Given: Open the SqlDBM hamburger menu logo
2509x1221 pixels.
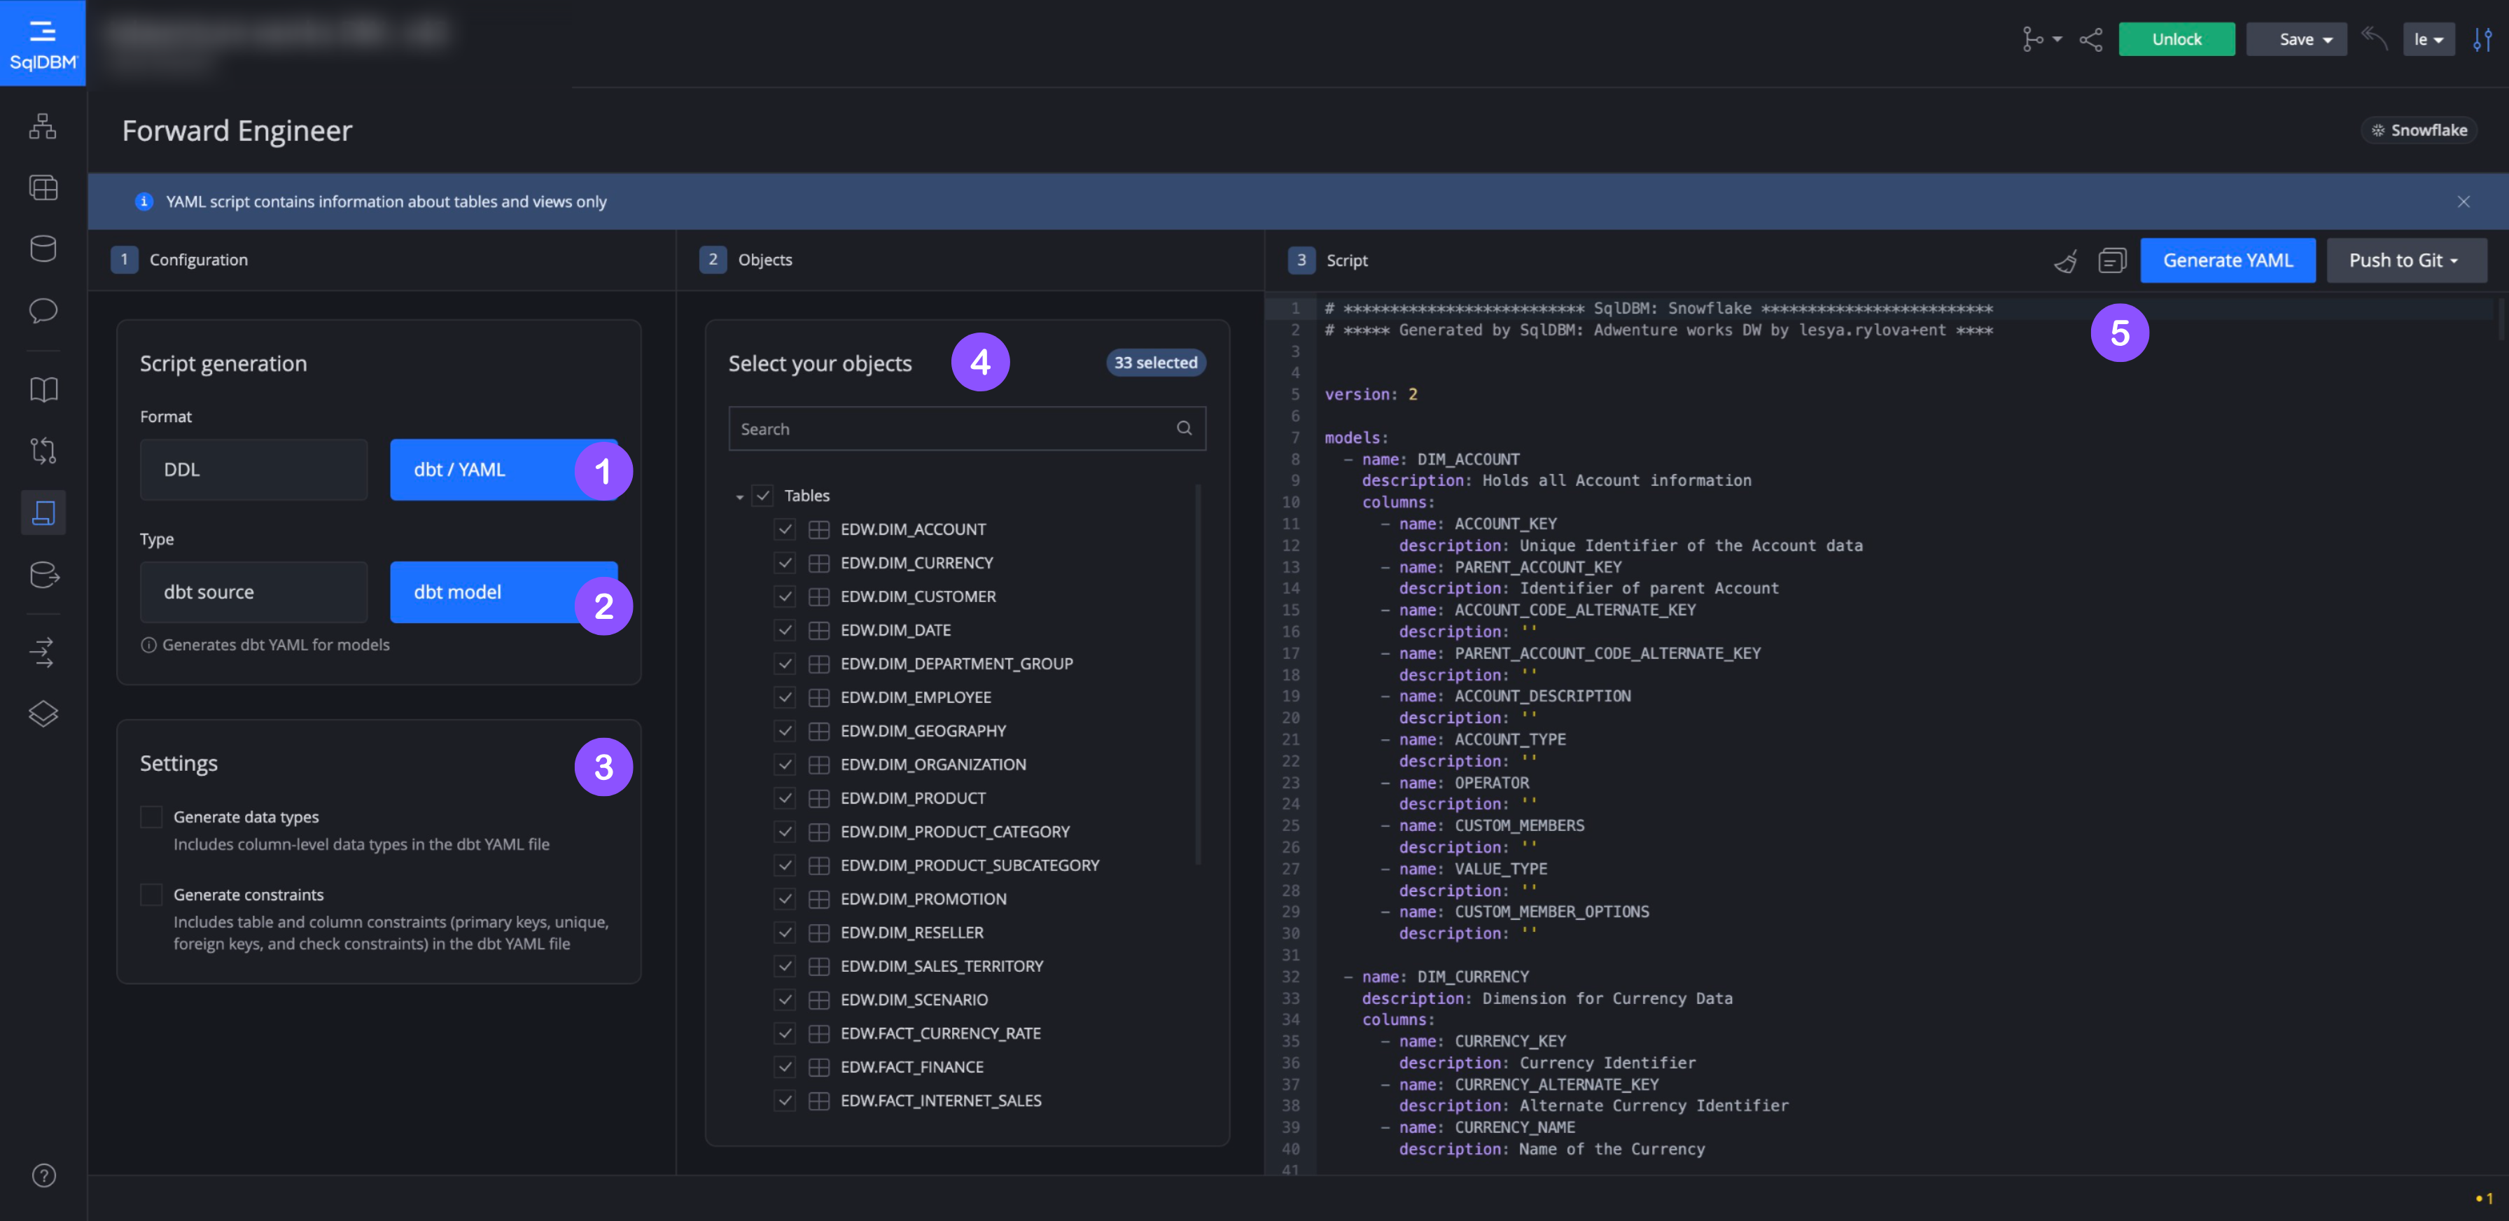Looking at the screenshot, I should [x=43, y=44].
